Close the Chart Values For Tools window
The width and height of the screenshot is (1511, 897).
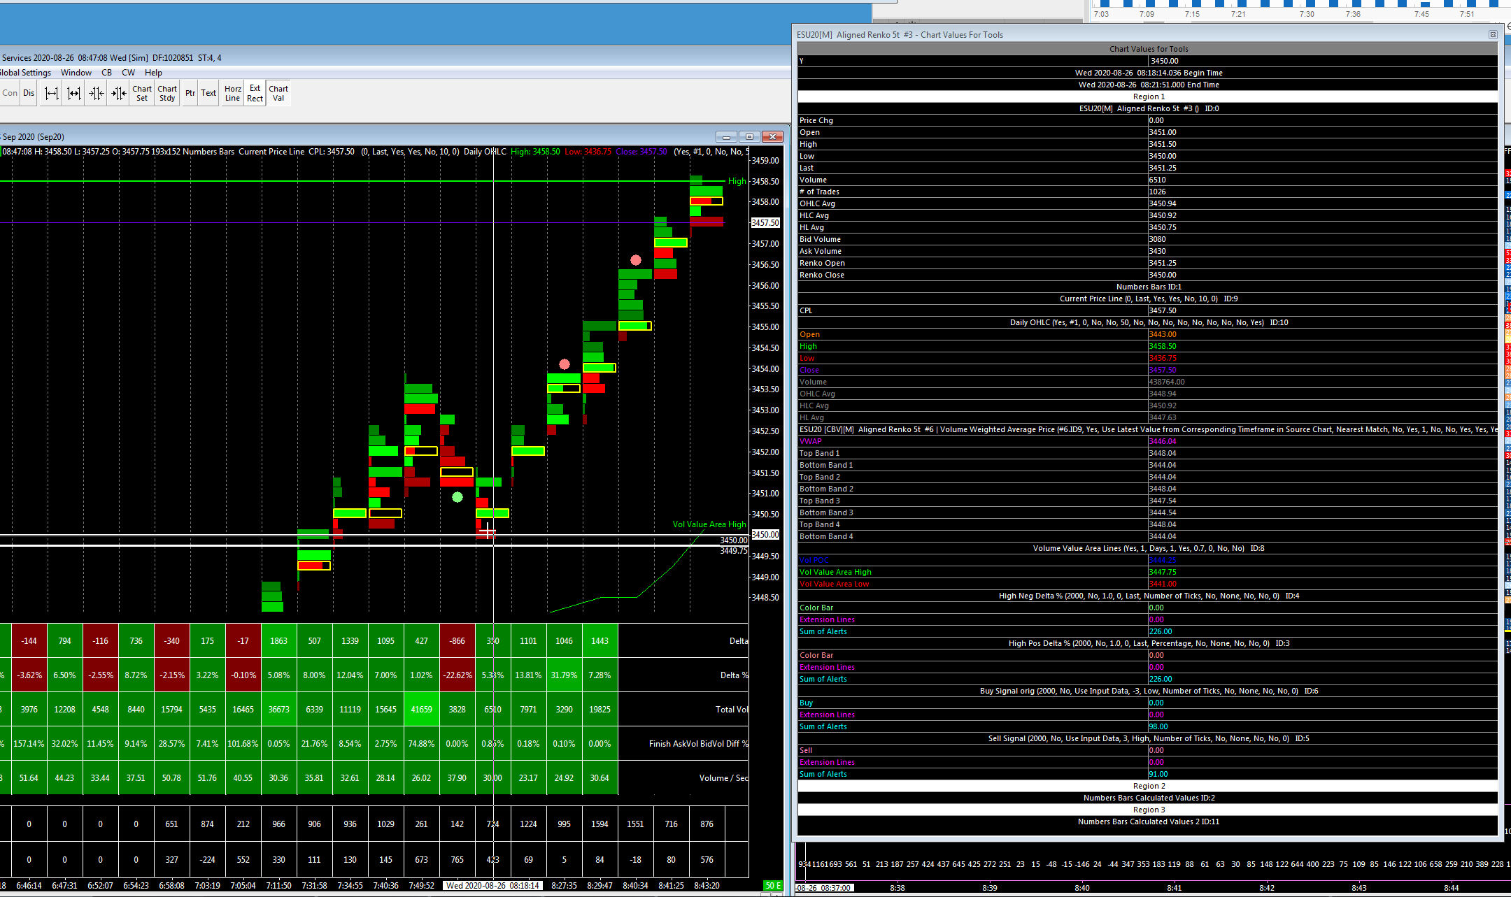(x=1492, y=34)
